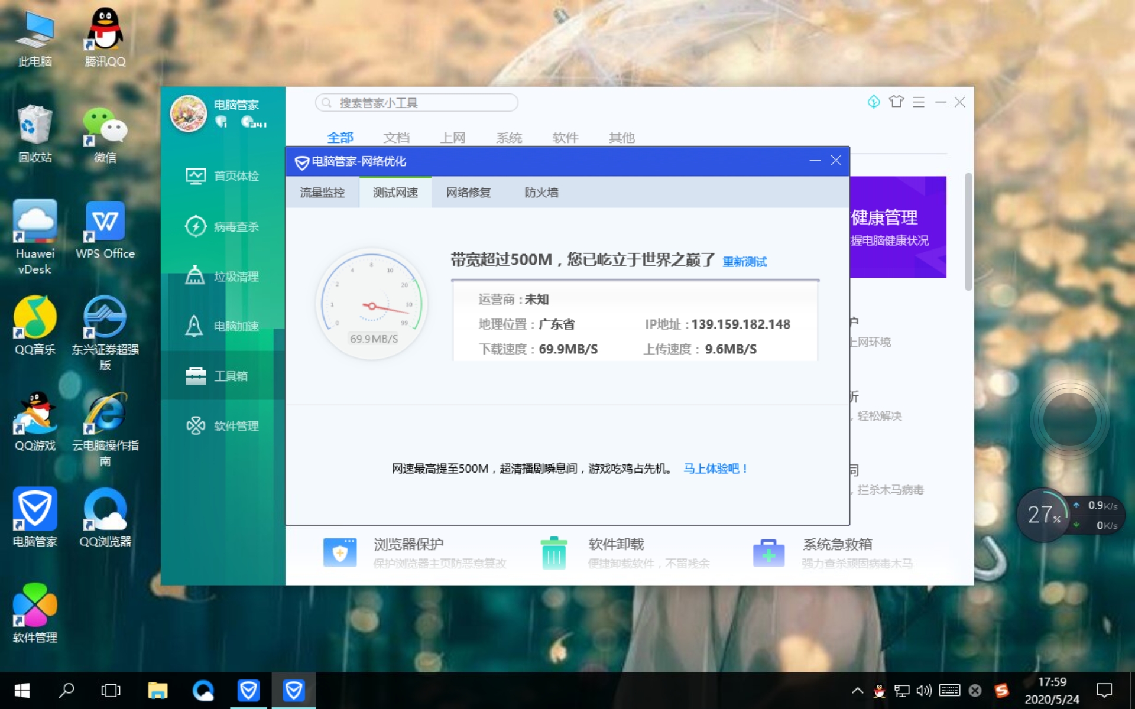Click the QQ penguin tray icon
The height and width of the screenshot is (709, 1135).
click(880, 690)
